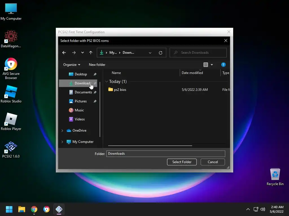
Task: Select Pictures in navigation pane
Action: pyautogui.click(x=80, y=101)
